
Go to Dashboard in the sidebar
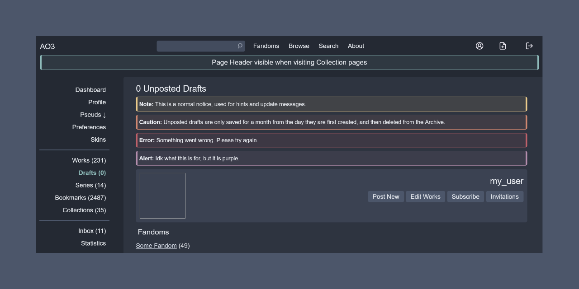tap(90, 90)
